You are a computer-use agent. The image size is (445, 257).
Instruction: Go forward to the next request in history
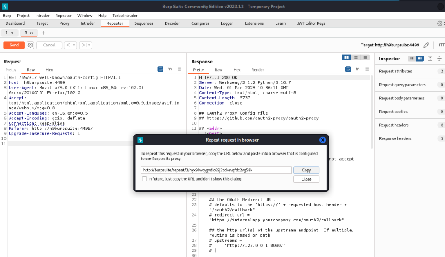pyautogui.click(x=83, y=45)
